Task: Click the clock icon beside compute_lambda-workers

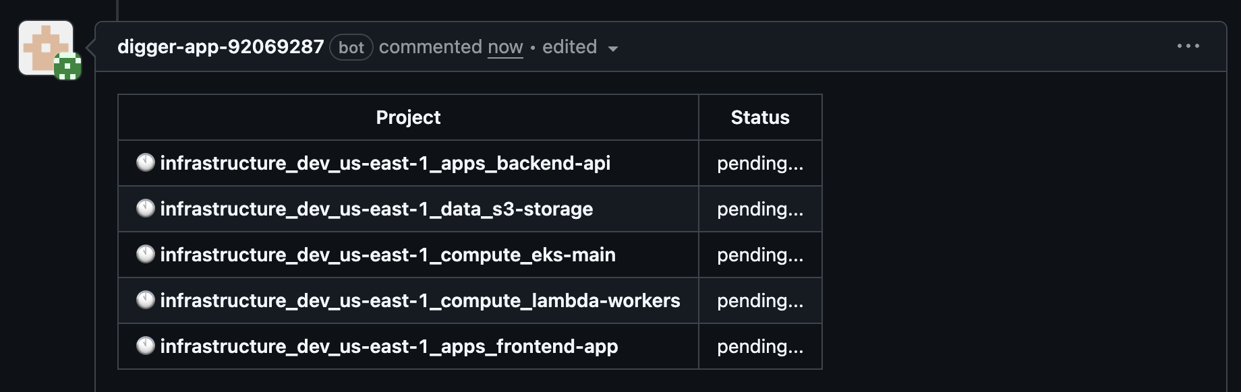Action: pyautogui.click(x=146, y=300)
